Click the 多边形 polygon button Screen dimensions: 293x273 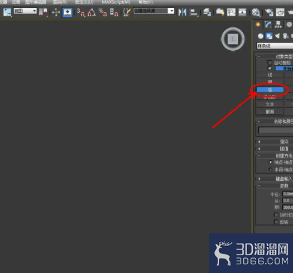(x=270, y=97)
